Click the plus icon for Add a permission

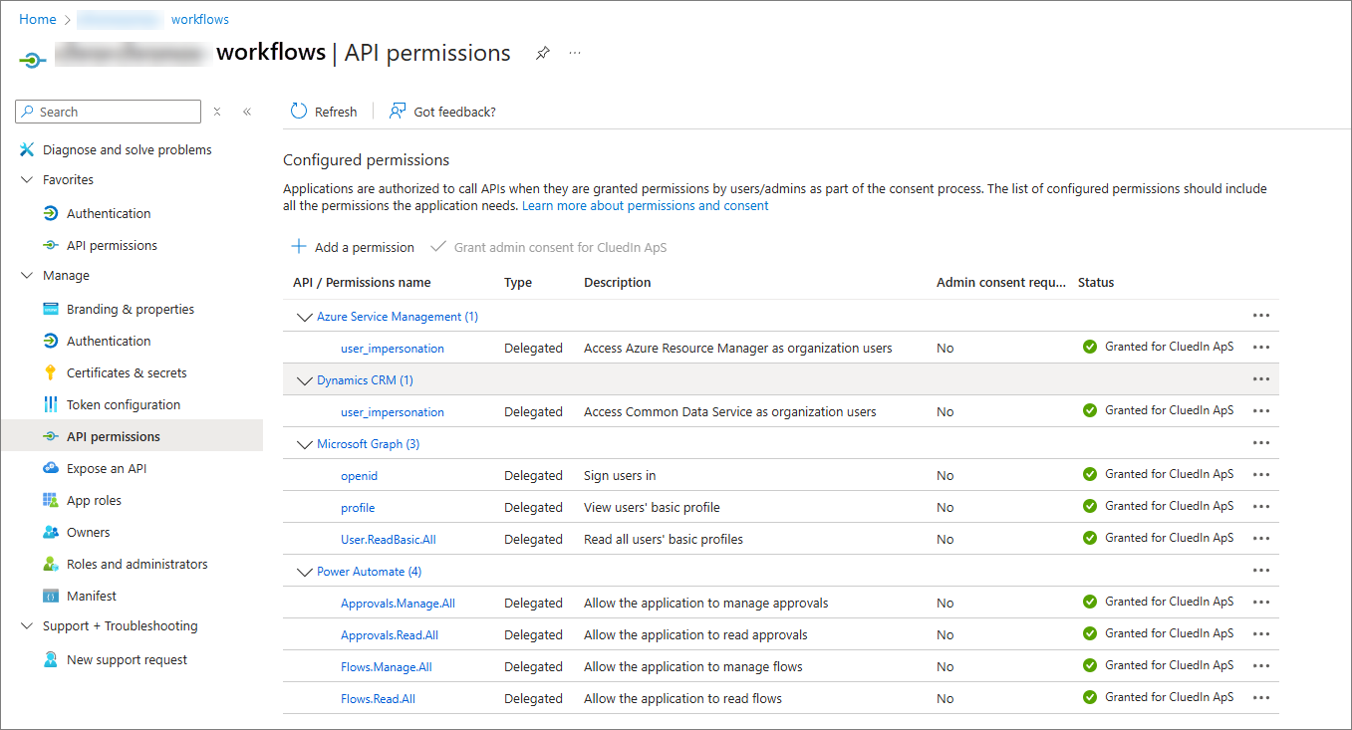299,246
